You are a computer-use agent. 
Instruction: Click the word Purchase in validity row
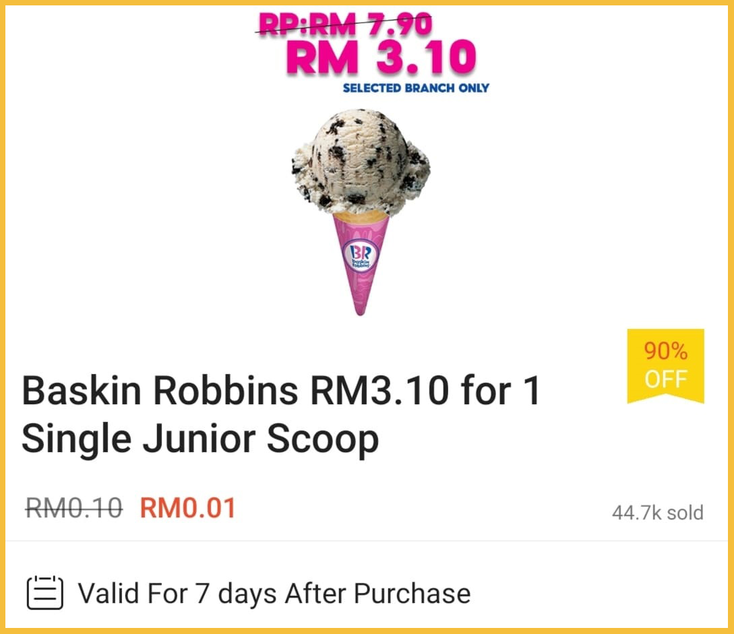(412, 594)
